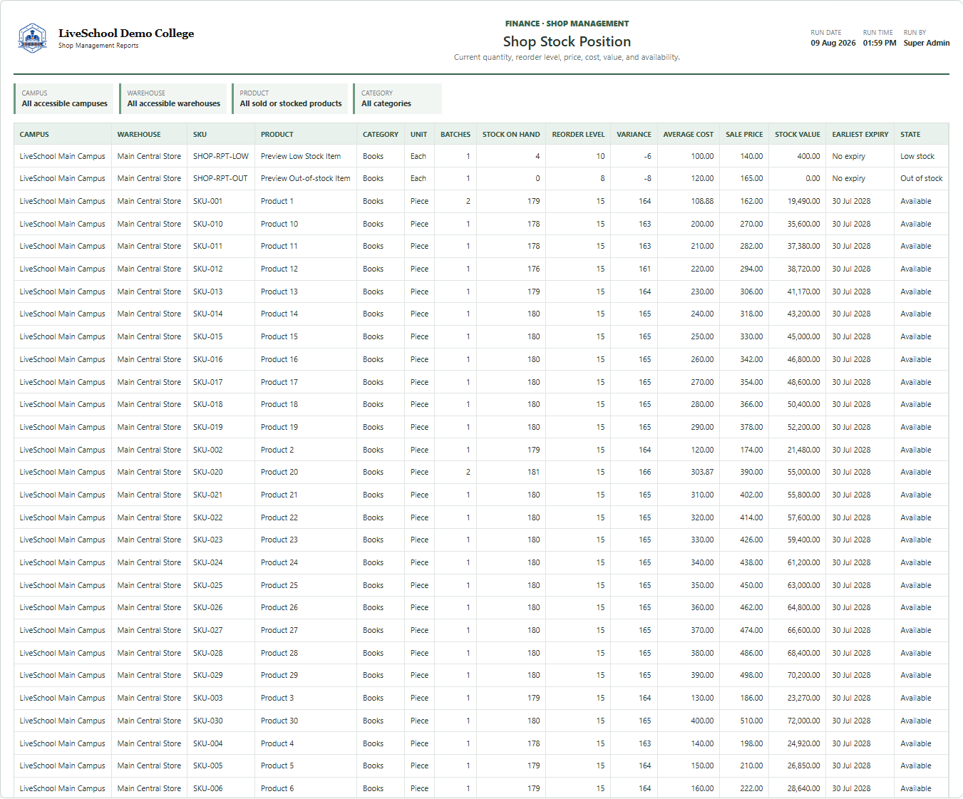Click the LiveSchool Demo College title
This screenshot has width=963, height=799.
click(126, 33)
